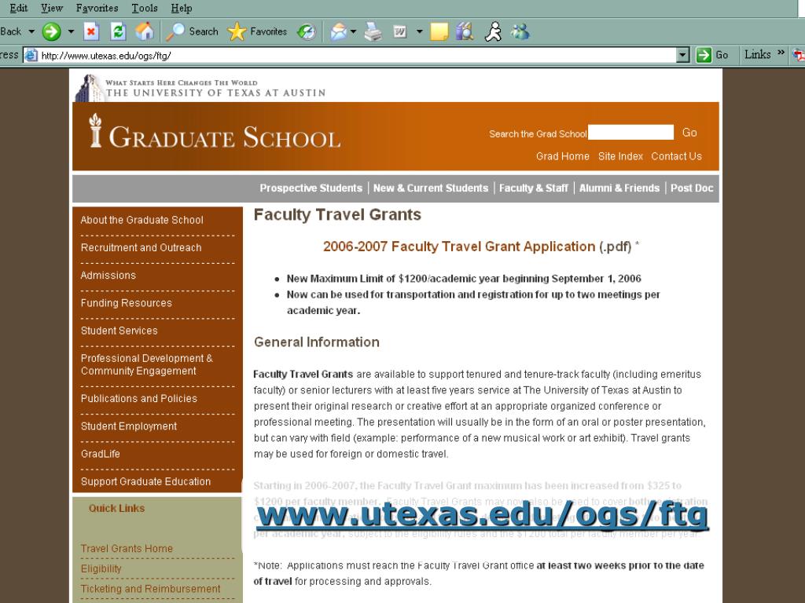Open the Funding Resources sidebar link
Image resolution: width=805 pixels, height=603 pixels.
tap(126, 303)
